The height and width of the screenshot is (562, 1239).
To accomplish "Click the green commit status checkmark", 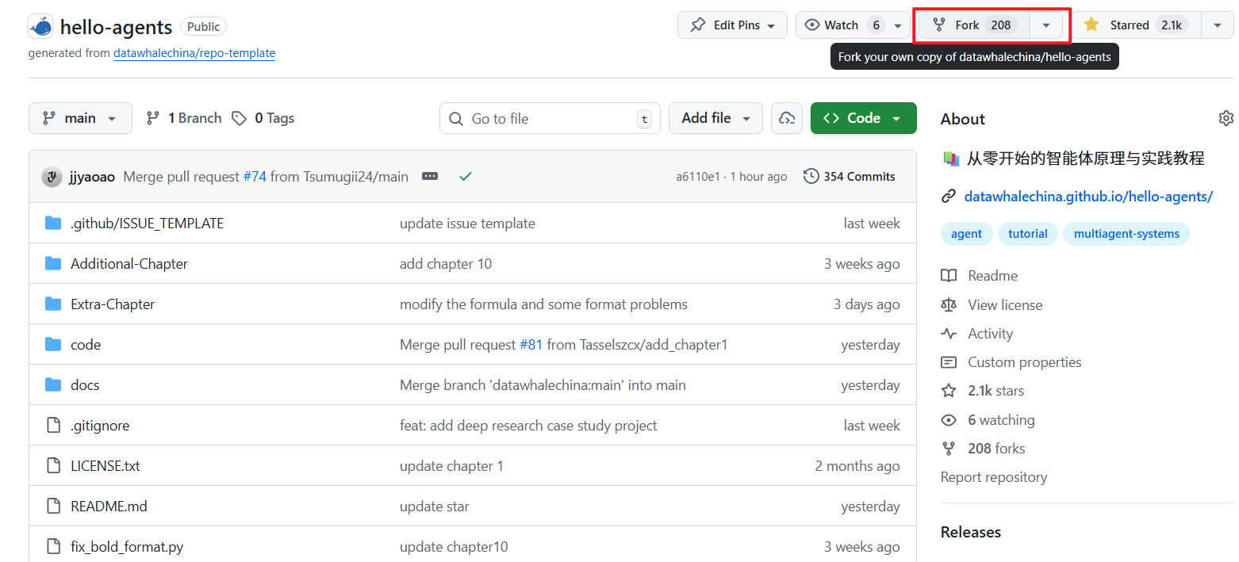I will pos(466,176).
